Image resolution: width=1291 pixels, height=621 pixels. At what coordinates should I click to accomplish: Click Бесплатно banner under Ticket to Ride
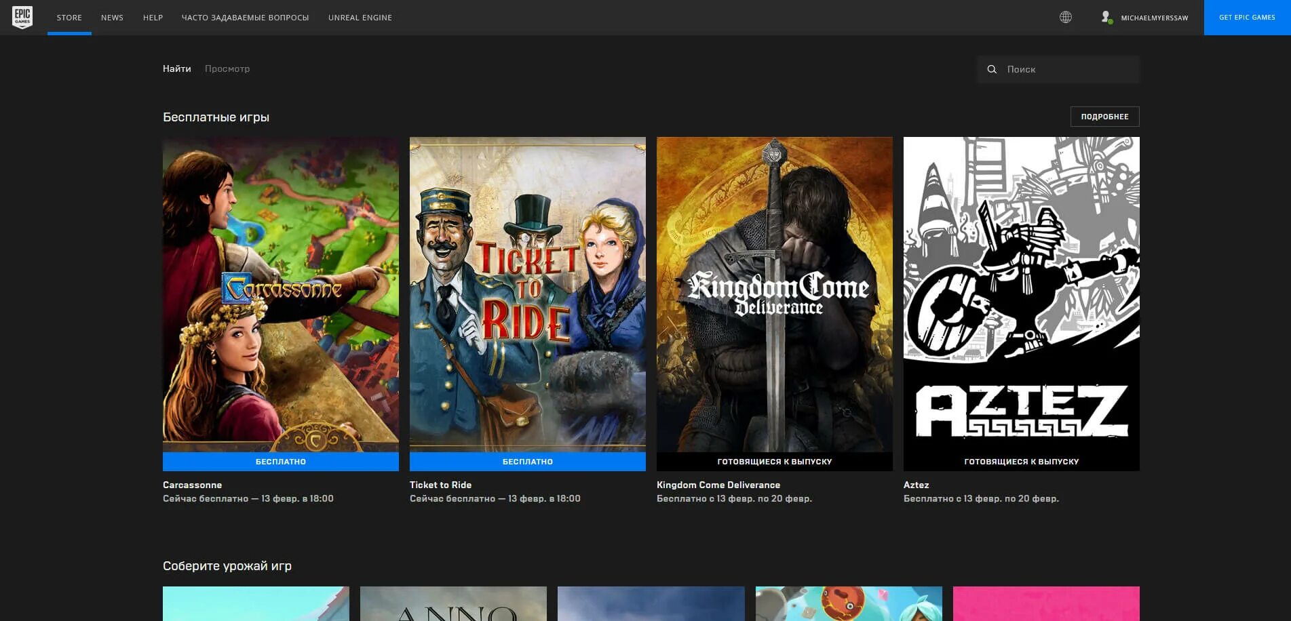(528, 462)
